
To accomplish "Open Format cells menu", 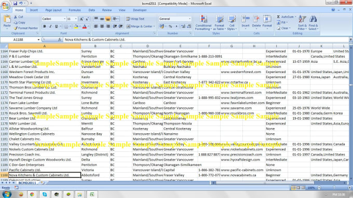I will [267, 22].
